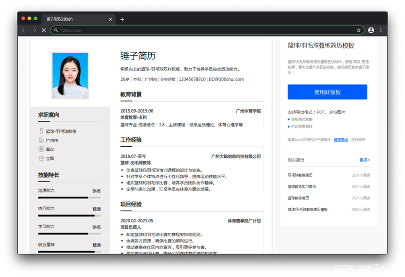Click the 体育赛事推广计划 project name
The width and height of the screenshot is (405, 277).
[x=244, y=221]
